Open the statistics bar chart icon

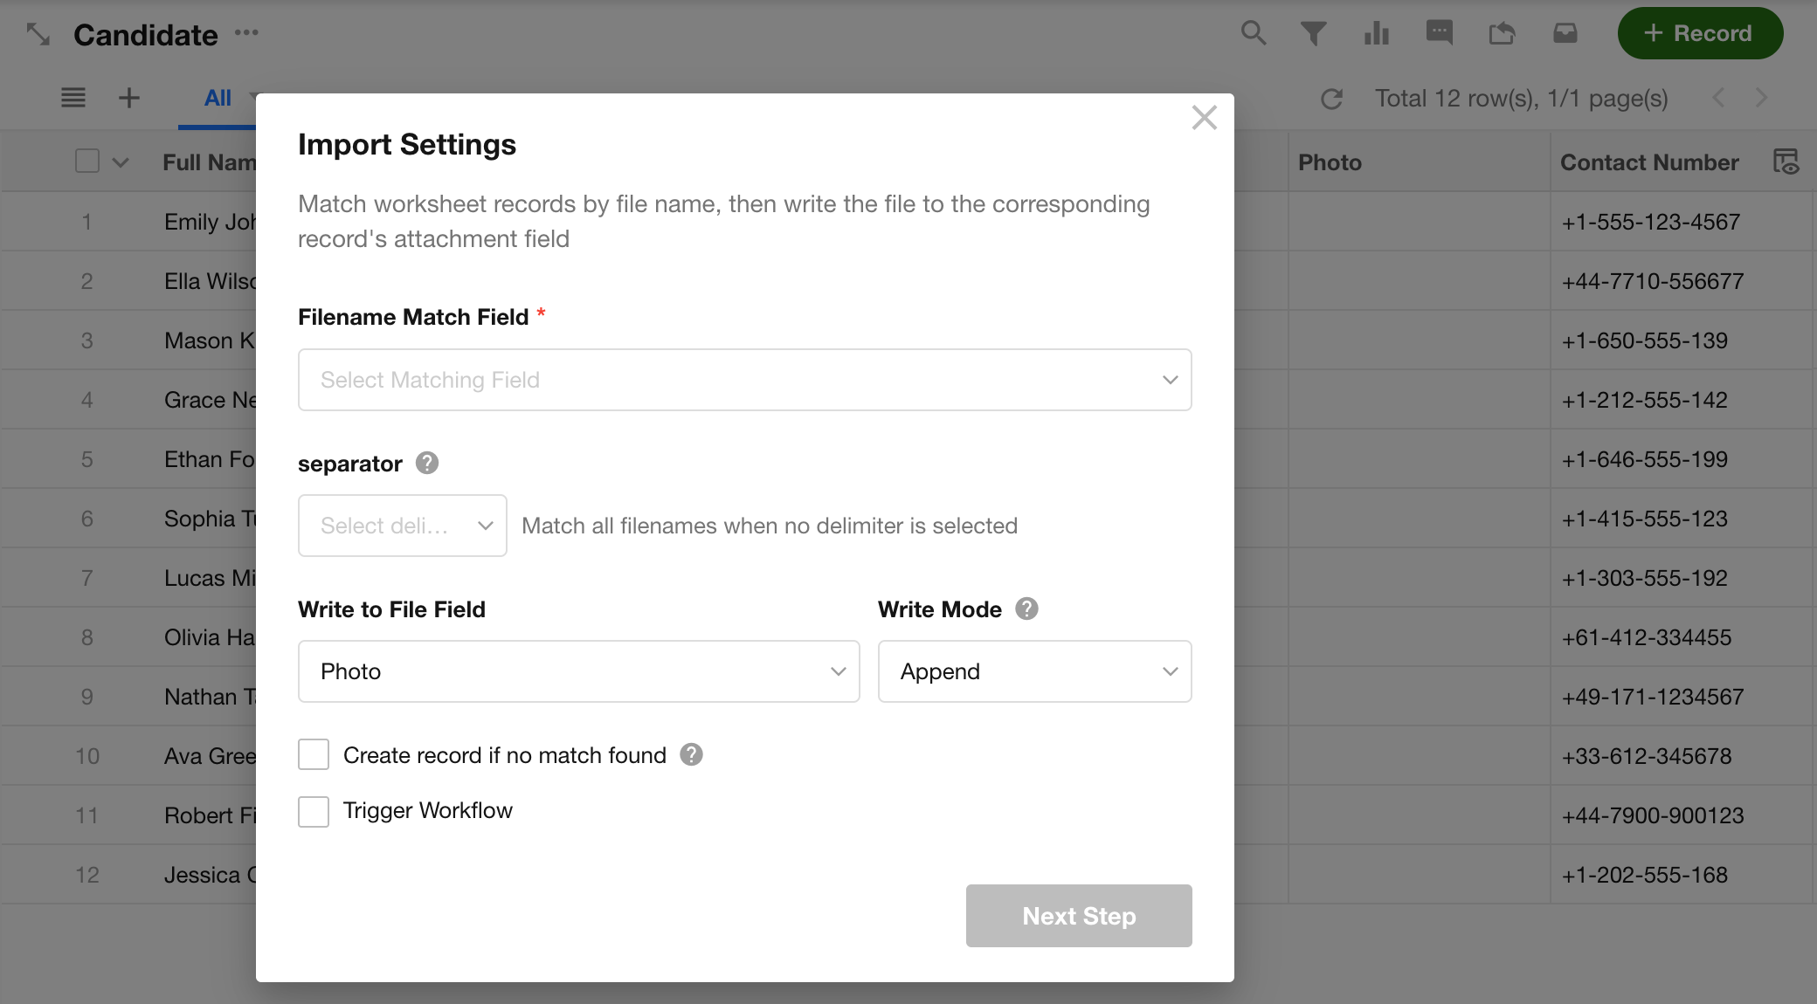(x=1377, y=34)
